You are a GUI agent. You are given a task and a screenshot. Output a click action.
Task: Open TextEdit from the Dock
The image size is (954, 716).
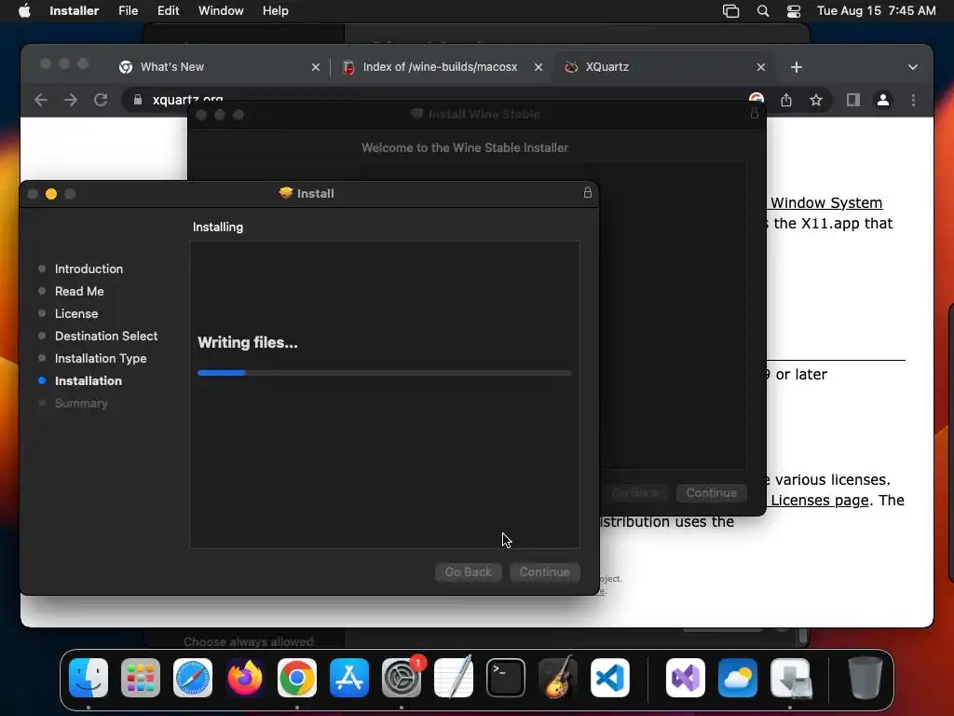(454, 678)
